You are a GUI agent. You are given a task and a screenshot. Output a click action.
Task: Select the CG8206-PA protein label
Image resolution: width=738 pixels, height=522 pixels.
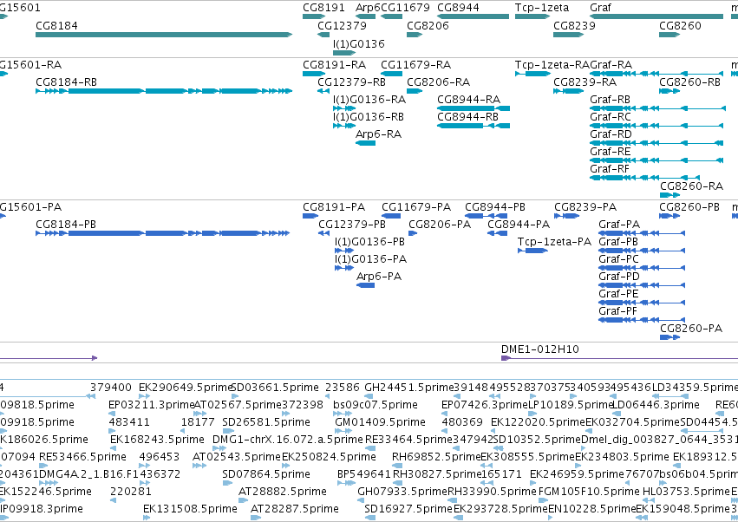(x=440, y=224)
